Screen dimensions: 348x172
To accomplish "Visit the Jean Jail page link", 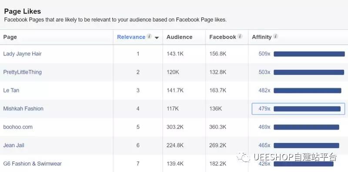I will tap(14, 145).
